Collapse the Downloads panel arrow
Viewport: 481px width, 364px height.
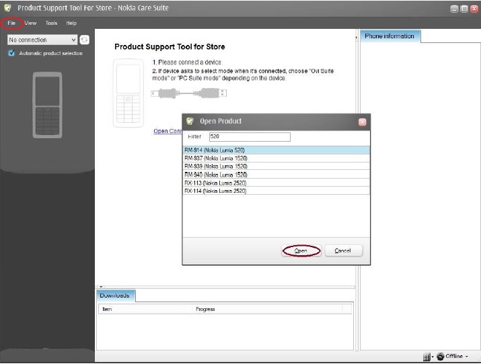101,287
